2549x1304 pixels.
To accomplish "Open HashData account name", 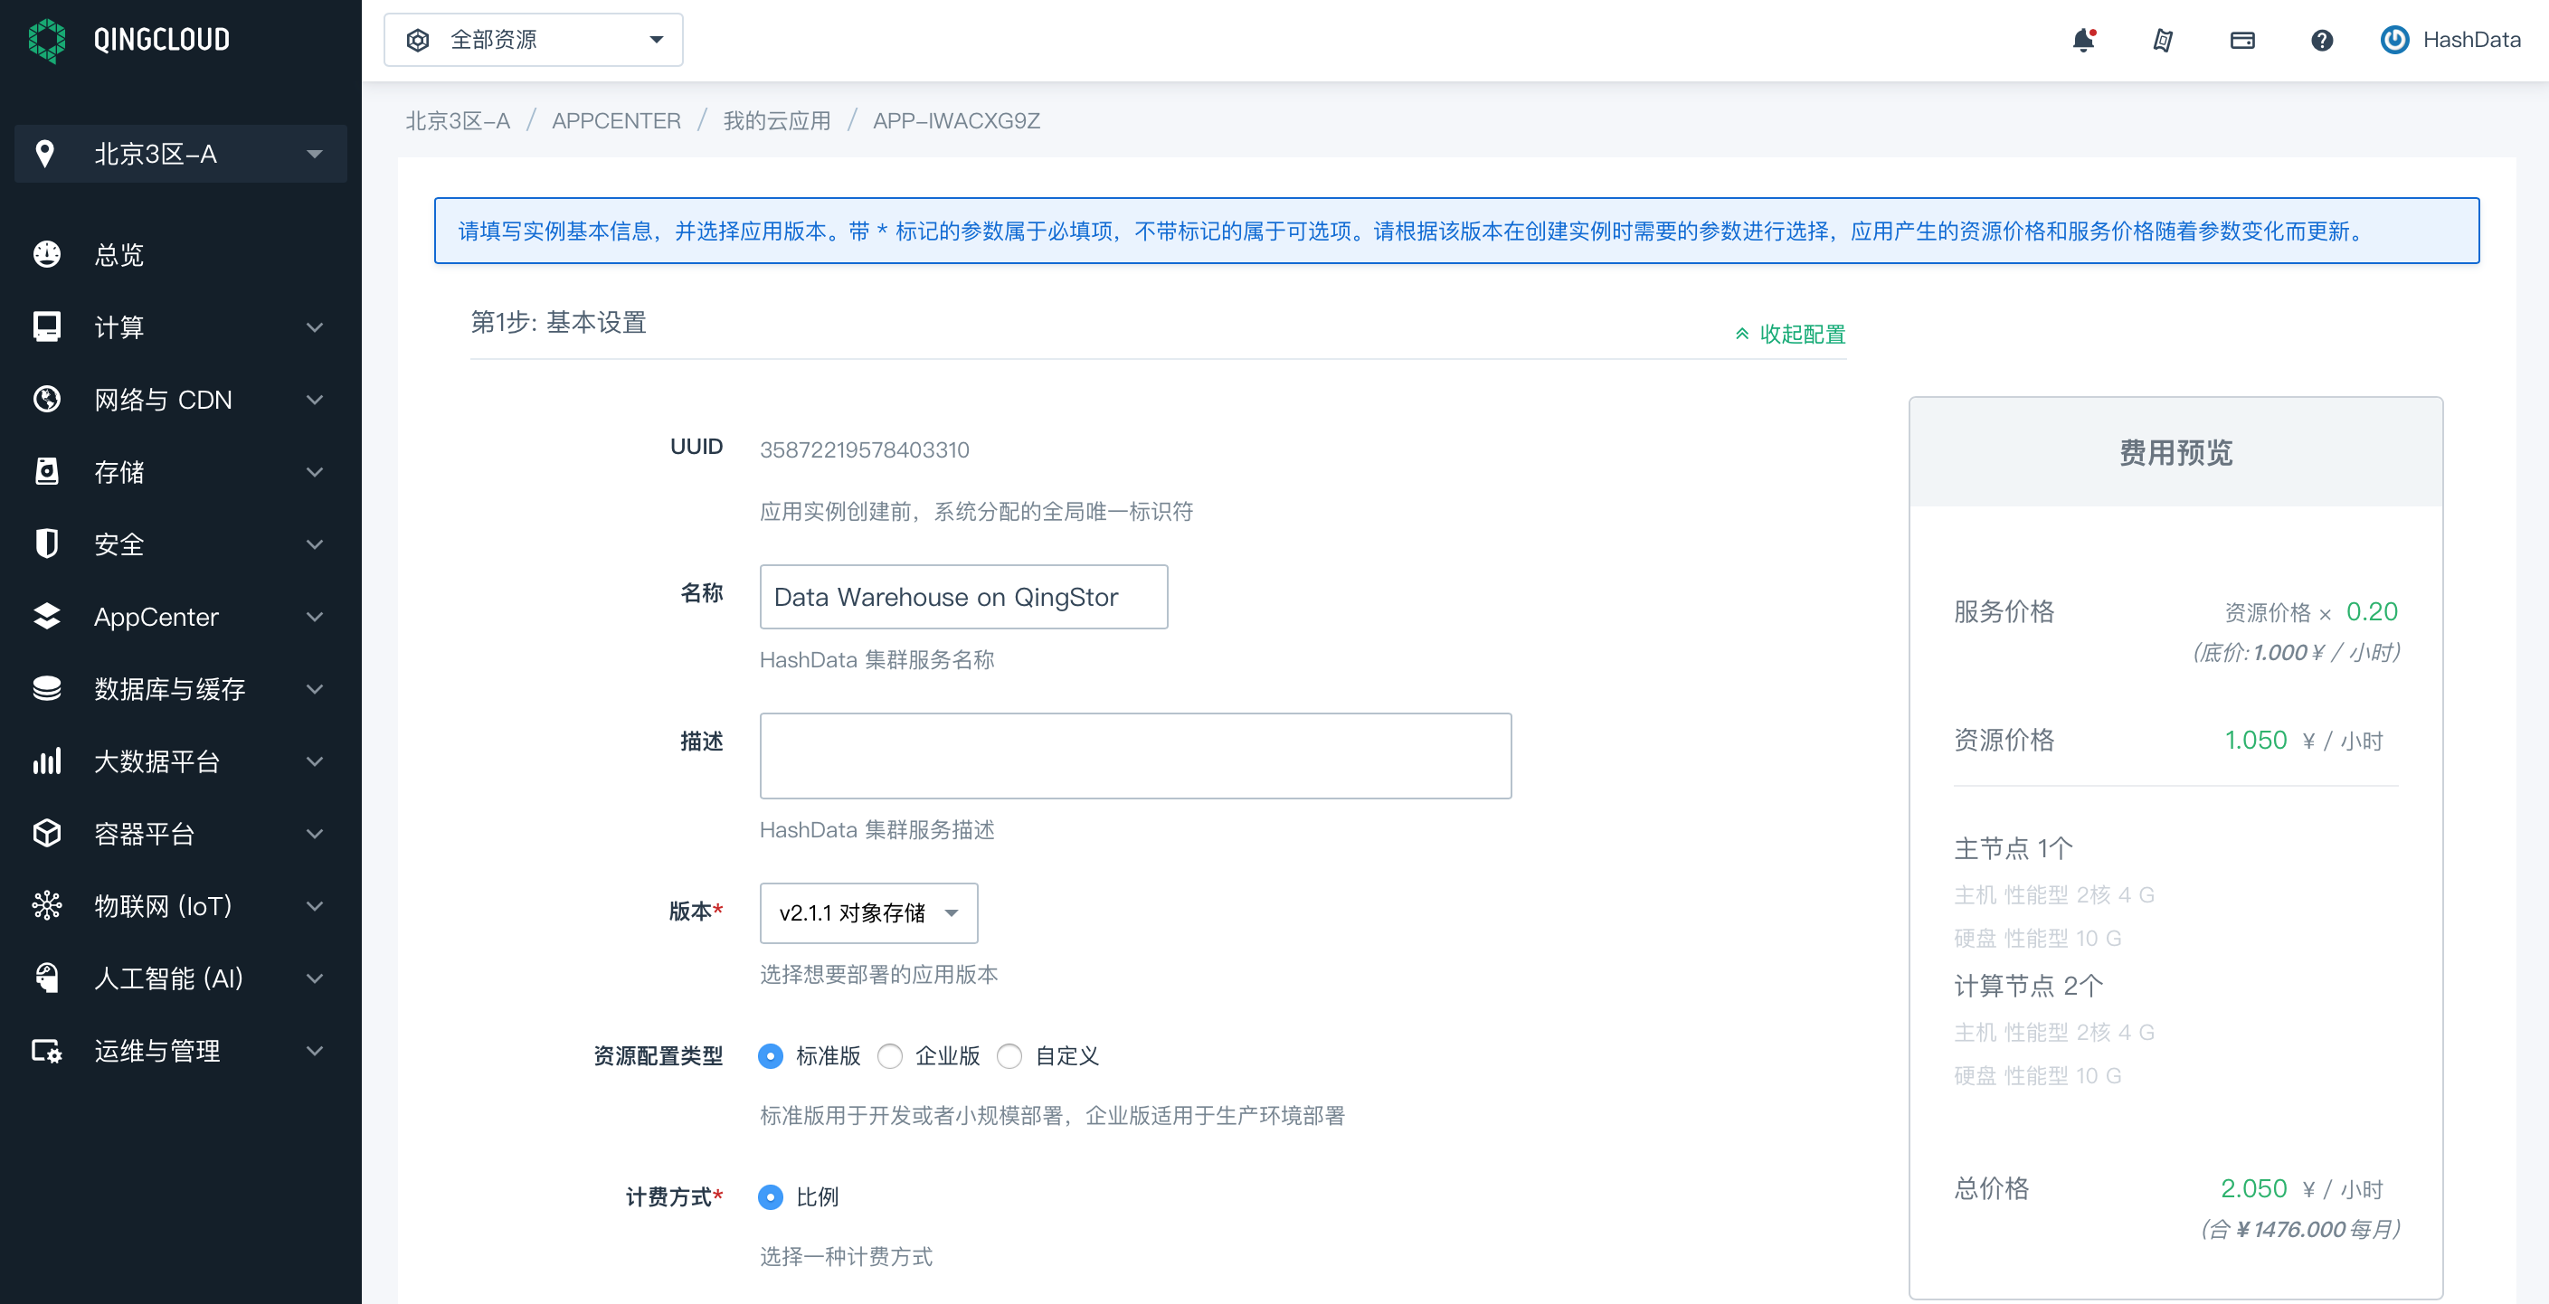I will pyautogui.click(x=2471, y=41).
